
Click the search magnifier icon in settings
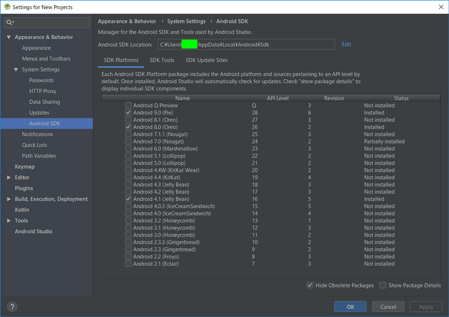click(x=10, y=22)
